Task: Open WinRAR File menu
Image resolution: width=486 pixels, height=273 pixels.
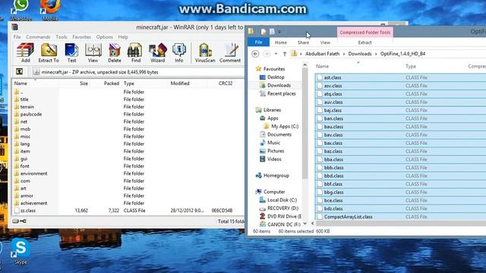Action: point(17,37)
